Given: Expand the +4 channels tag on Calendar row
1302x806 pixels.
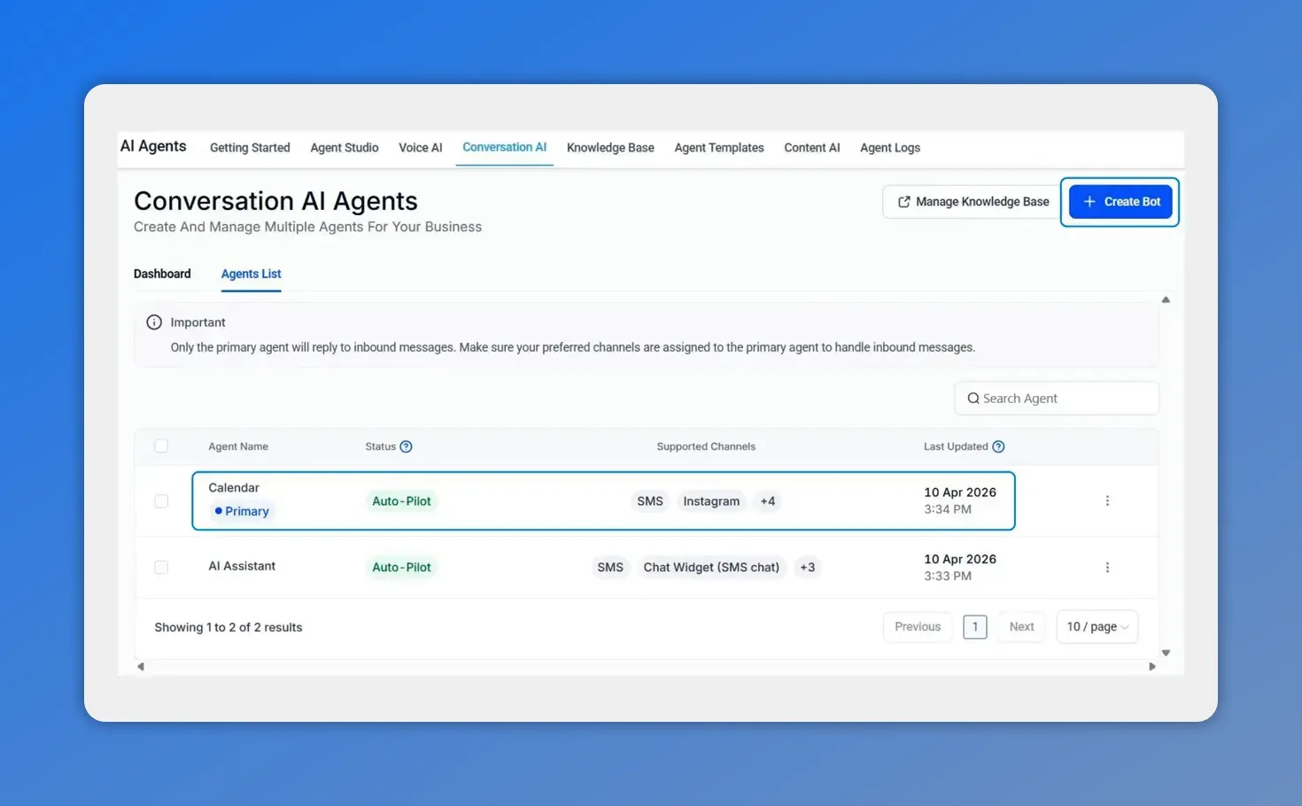Looking at the screenshot, I should pos(767,500).
